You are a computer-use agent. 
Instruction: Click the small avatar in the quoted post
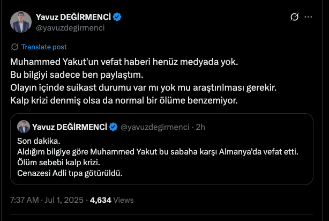pos(24,127)
